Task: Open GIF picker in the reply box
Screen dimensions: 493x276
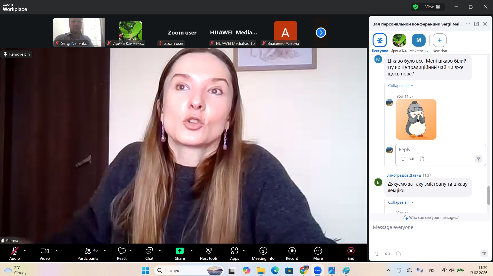Action: (x=412, y=159)
